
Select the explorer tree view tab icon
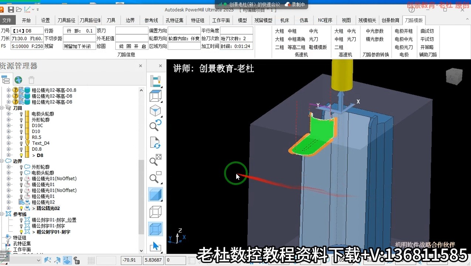[6, 79]
